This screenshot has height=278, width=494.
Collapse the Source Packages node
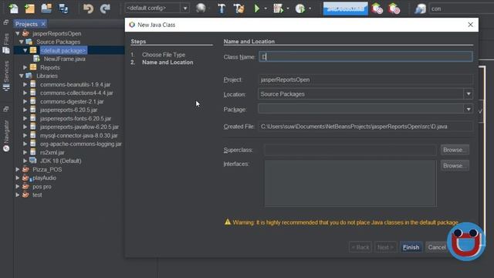(x=21, y=42)
